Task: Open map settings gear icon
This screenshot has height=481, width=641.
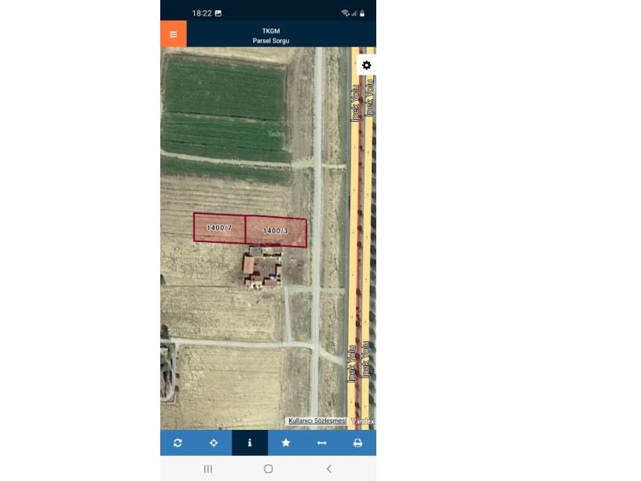Action: [366, 65]
